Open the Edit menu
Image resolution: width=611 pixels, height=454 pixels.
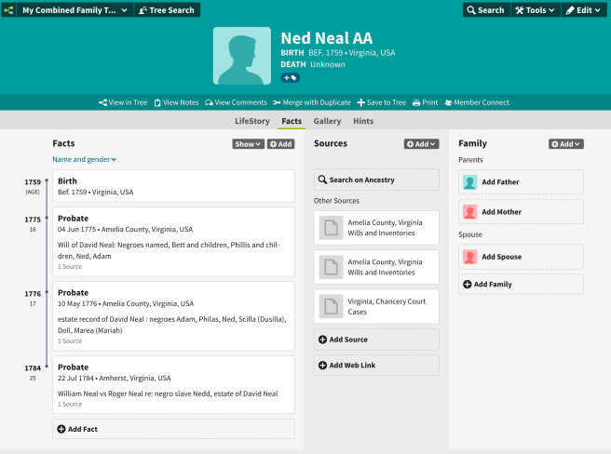(583, 10)
